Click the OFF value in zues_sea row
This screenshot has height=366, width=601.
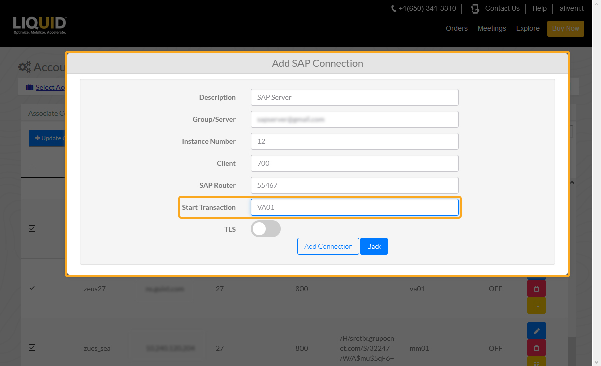(x=495, y=348)
